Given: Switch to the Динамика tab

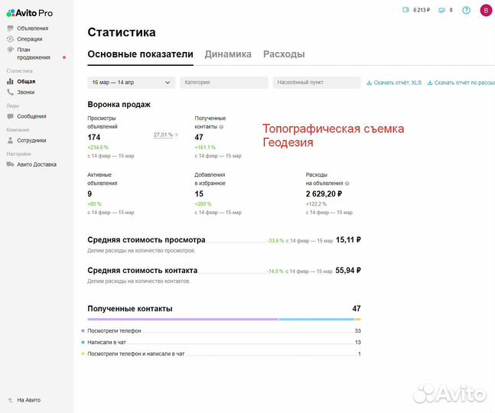Looking at the screenshot, I should point(228,54).
